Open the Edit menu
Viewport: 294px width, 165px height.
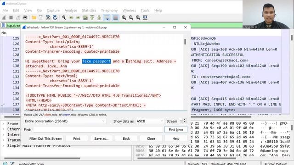(16, 11)
